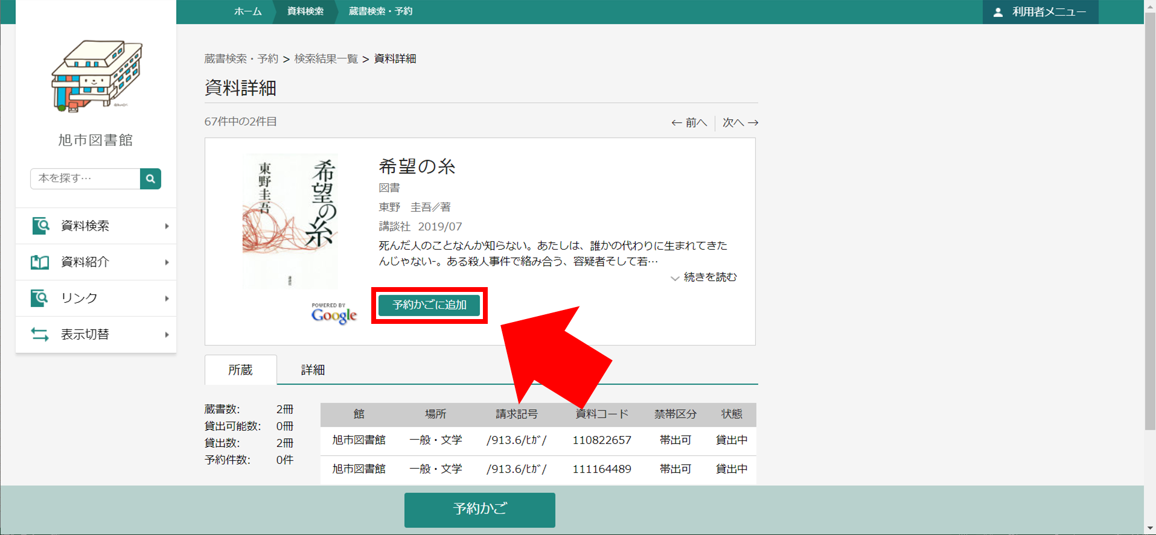This screenshot has height=535, width=1156.
Task: Click the 状態 column header
Action: [x=732, y=414]
